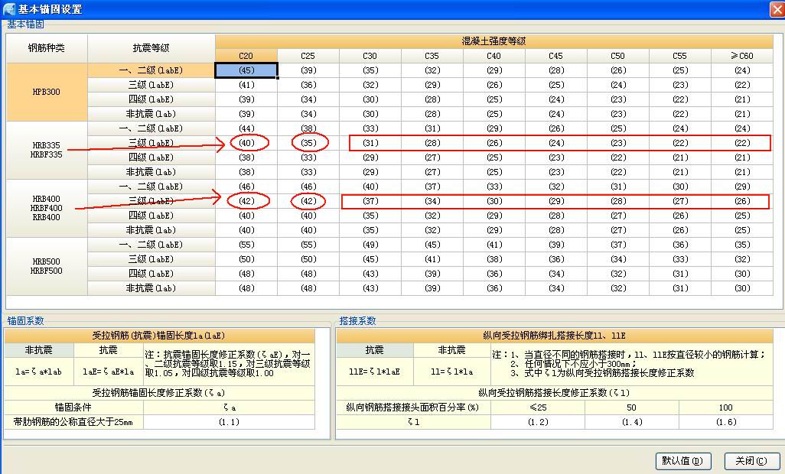This screenshot has height=474, width=785.
Task: Click the 混凝土强度等级 header label
Action: [x=493, y=40]
